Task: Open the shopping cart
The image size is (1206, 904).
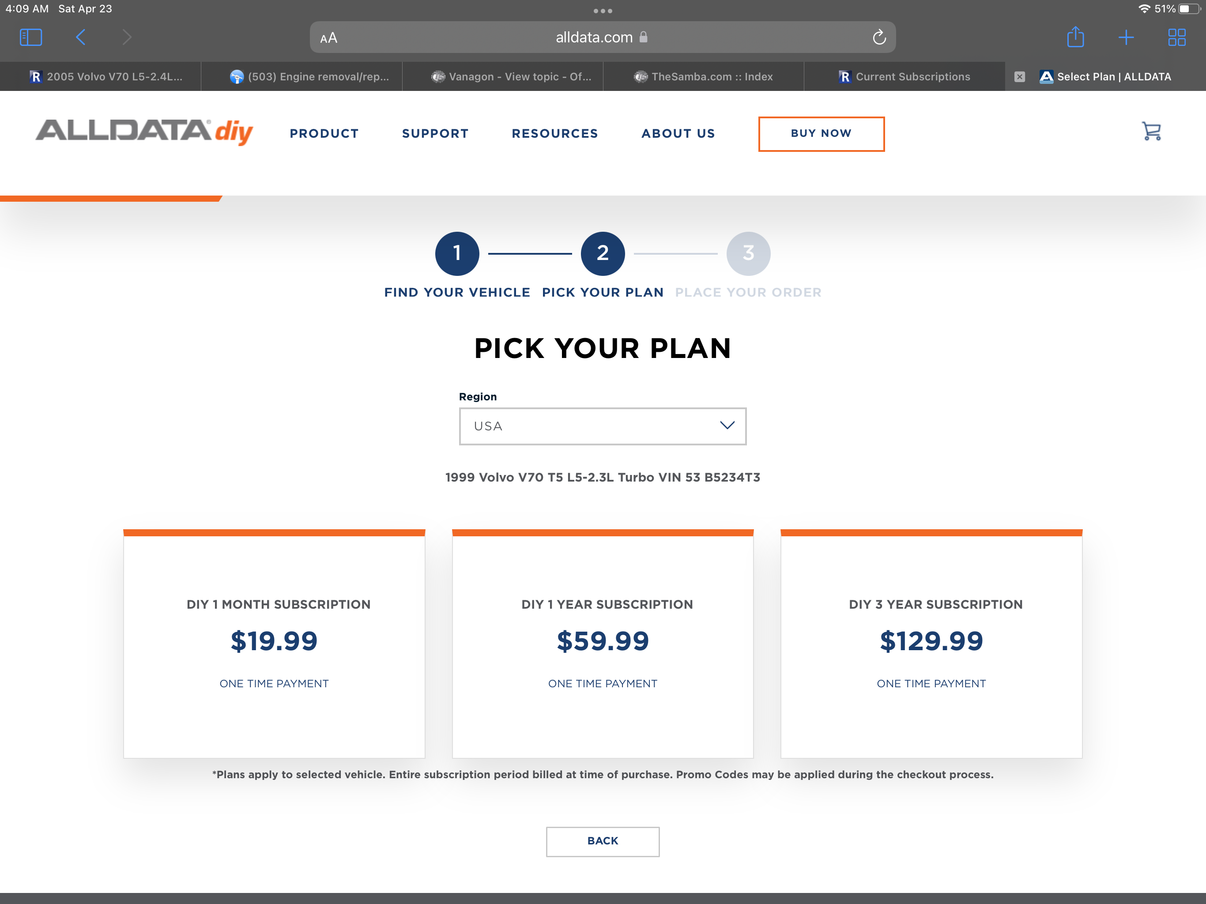Action: point(1151,132)
